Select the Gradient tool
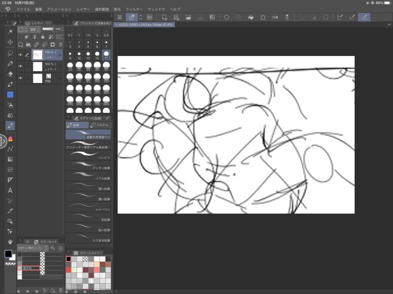 click(10, 160)
